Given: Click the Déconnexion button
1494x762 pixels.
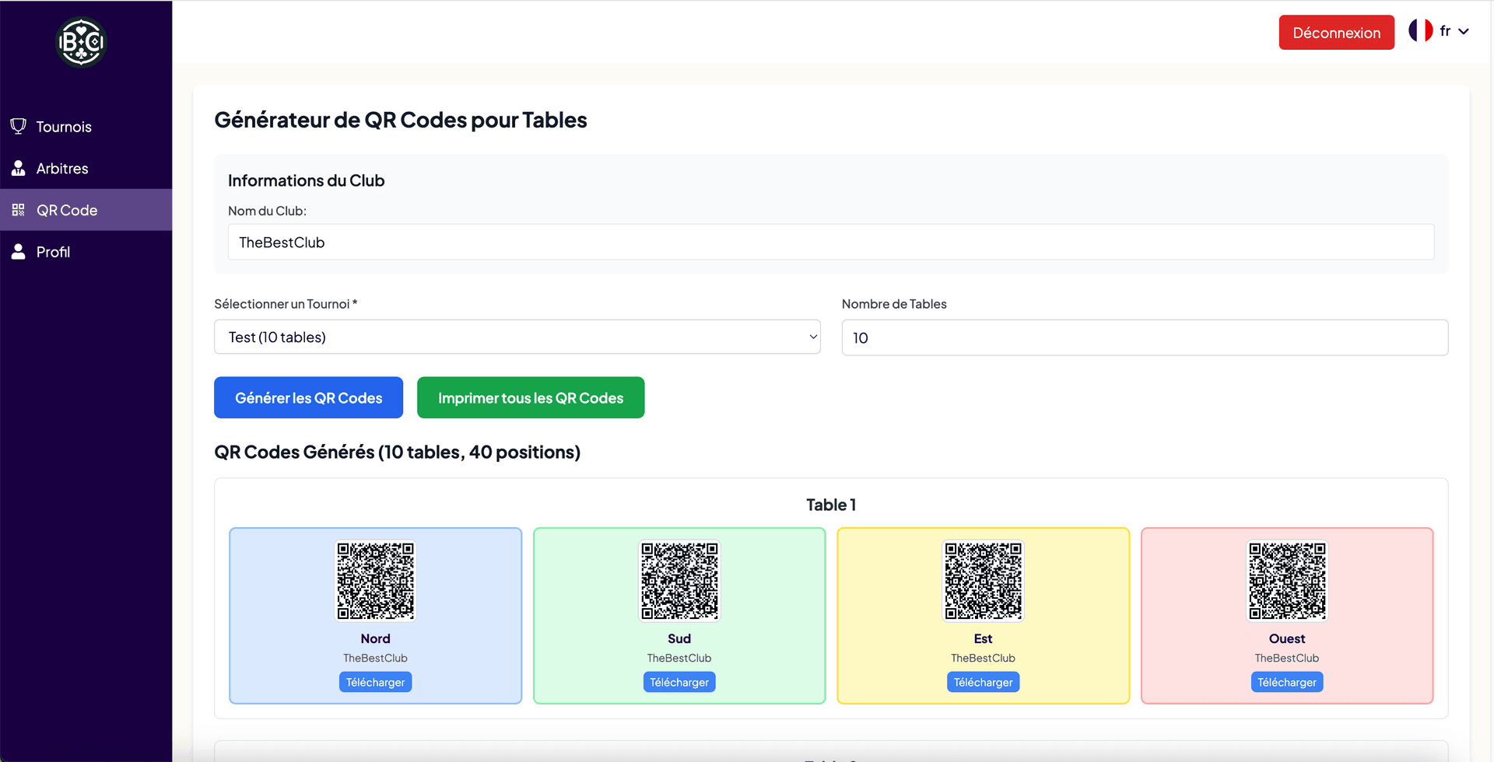Looking at the screenshot, I should (x=1336, y=32).
